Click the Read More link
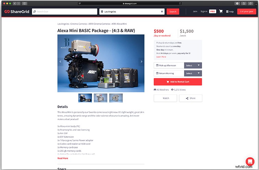Image resolution: width=259 pixels, height=170 pixels. coord(63,158)
